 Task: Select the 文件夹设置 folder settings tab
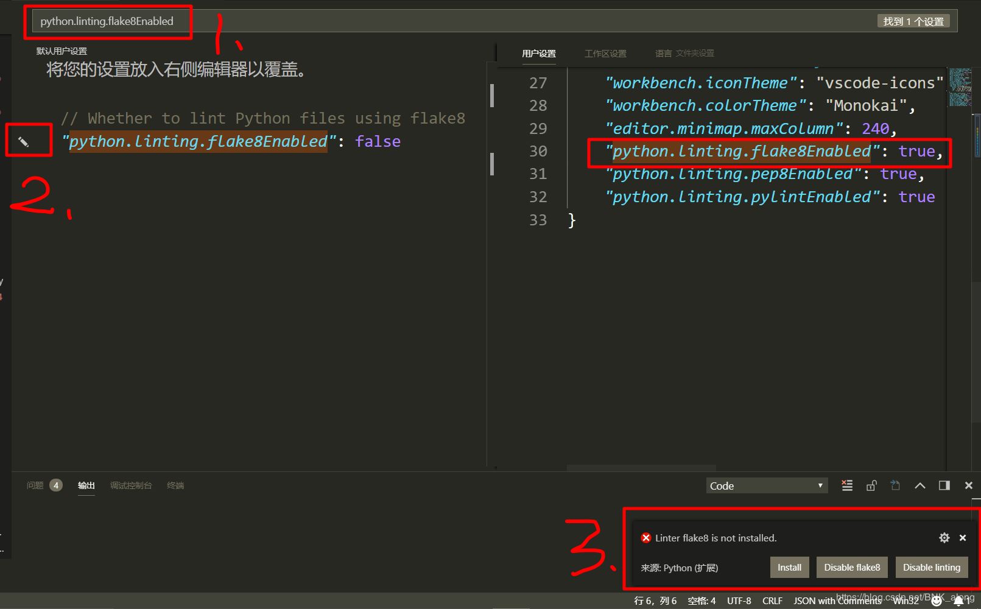click(x=695, y=54)
